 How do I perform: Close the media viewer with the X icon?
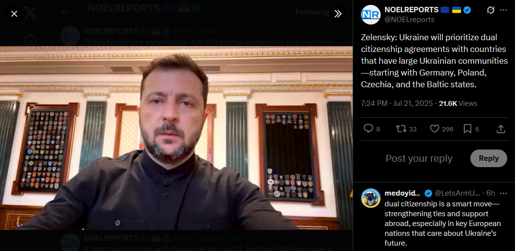click(x=14, y=14)
